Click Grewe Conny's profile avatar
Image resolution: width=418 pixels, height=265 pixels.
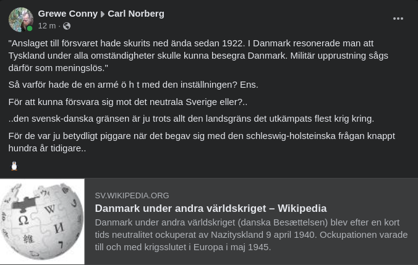pyautogui.click(x=20, y=19)
